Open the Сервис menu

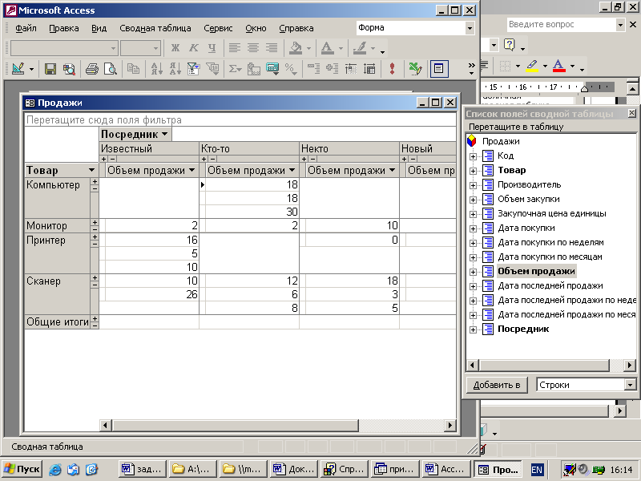coord(218,28)
